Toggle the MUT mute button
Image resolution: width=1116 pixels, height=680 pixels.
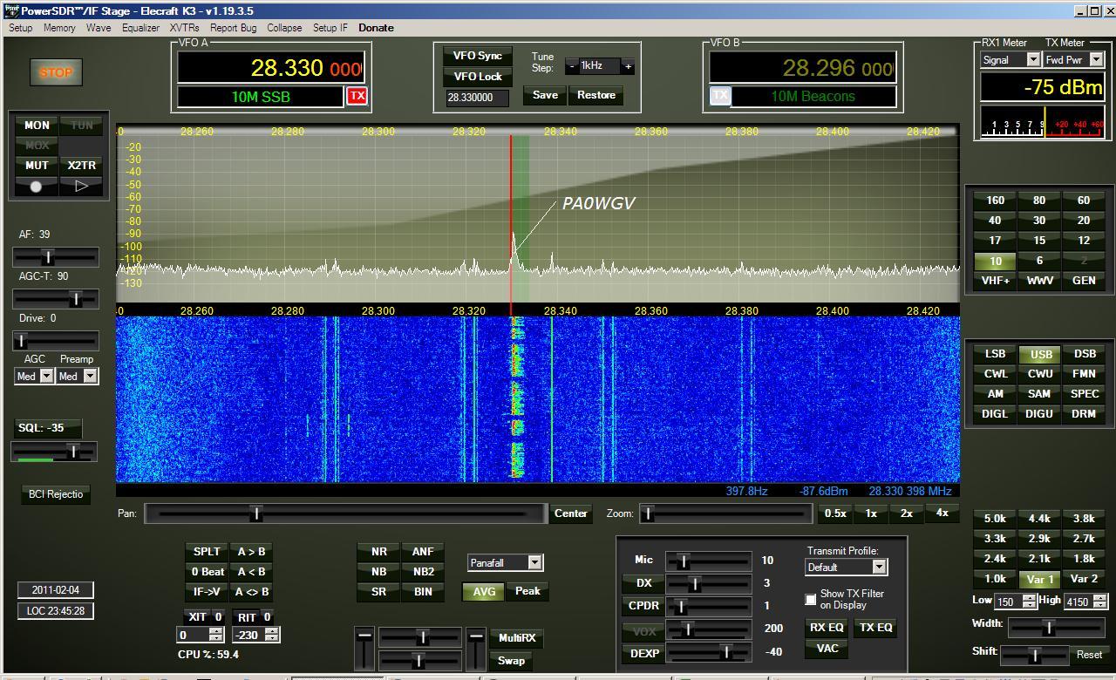click(36, 166)
